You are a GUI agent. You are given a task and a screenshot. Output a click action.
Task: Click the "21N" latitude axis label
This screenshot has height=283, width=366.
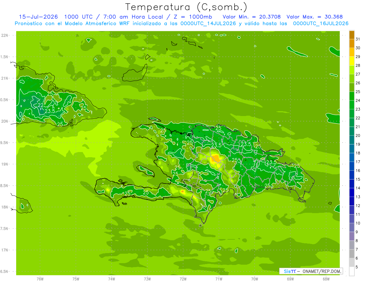coord(5,78)
